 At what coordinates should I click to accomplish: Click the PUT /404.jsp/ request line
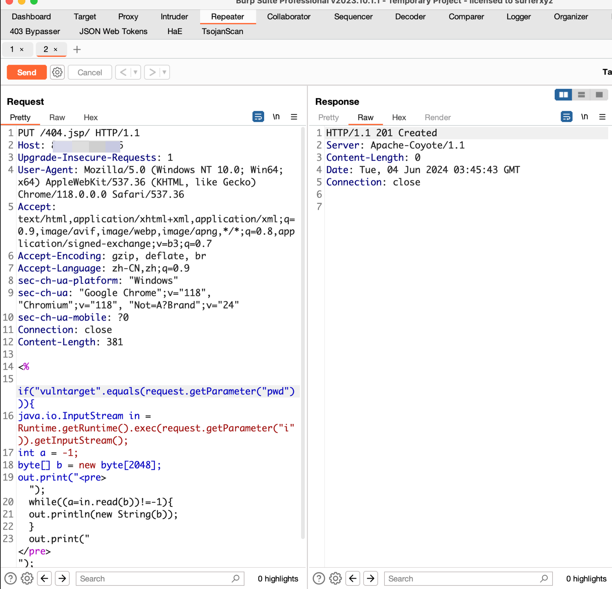pos(79,133)
